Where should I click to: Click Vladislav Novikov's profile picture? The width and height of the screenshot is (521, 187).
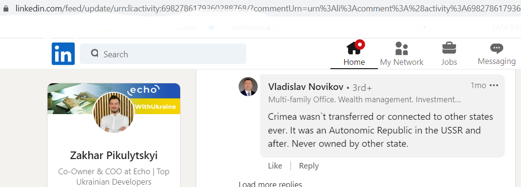point(248,87)
